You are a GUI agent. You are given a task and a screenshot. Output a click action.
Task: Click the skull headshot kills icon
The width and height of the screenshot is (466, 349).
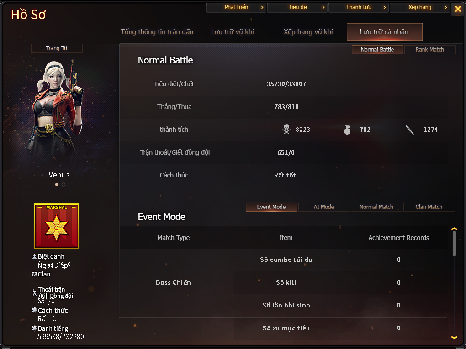tap(286, 130)
